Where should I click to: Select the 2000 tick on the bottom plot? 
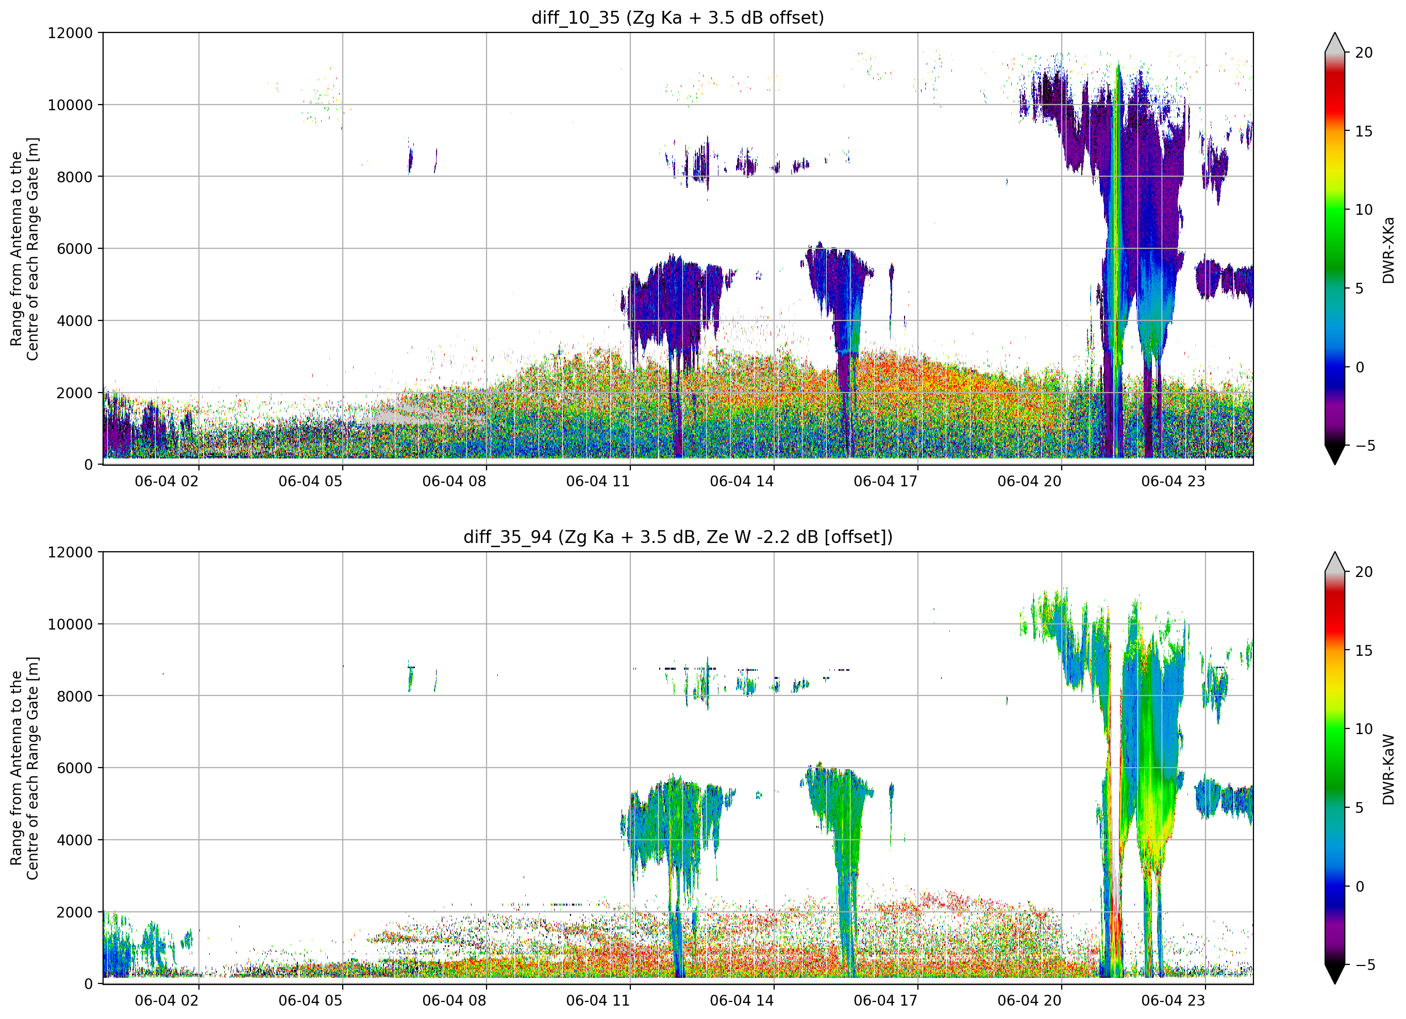pyautogui.click(x=74, y=912)
